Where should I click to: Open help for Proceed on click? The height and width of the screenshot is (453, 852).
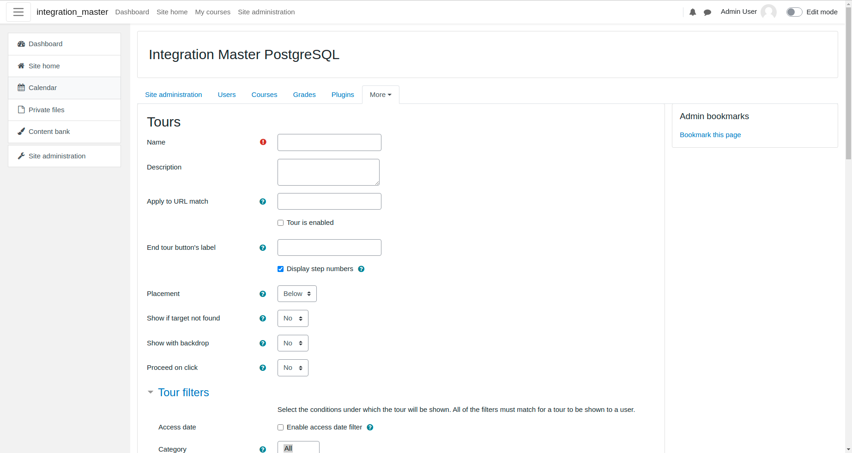(x=263, y=368)
